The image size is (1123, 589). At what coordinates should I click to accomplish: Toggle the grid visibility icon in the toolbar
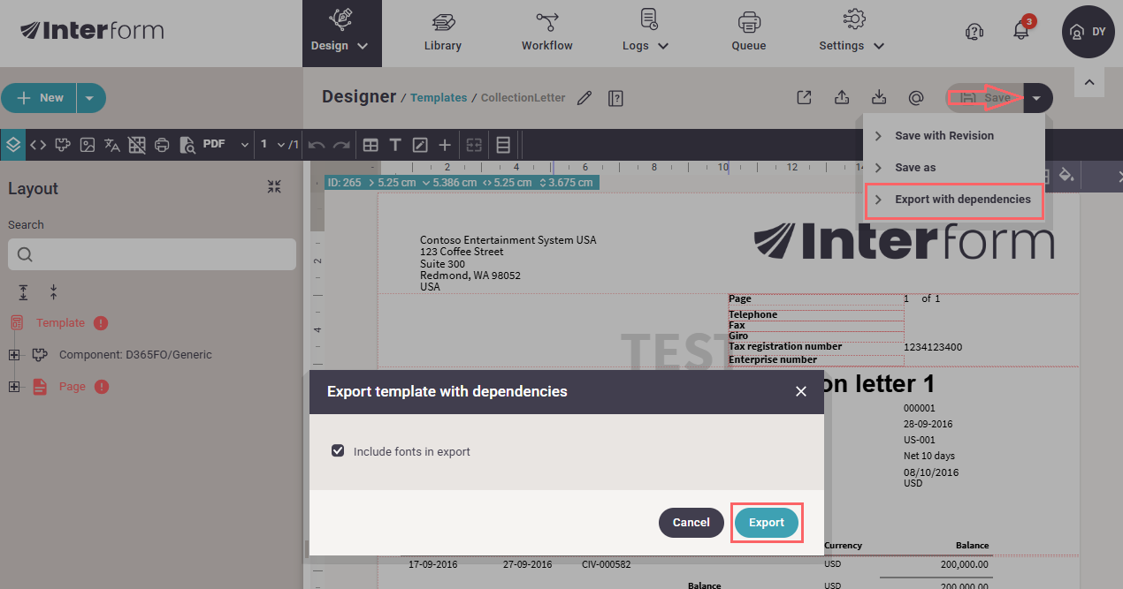coord(137,145)
